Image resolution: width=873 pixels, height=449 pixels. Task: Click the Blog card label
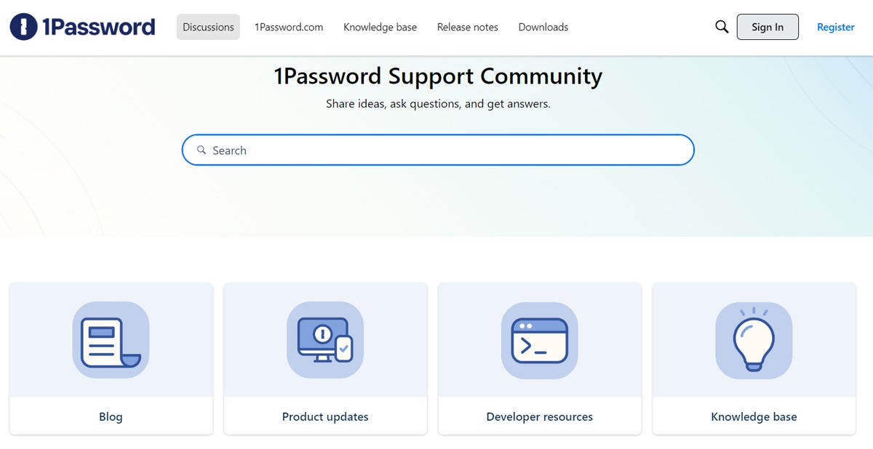111,417
